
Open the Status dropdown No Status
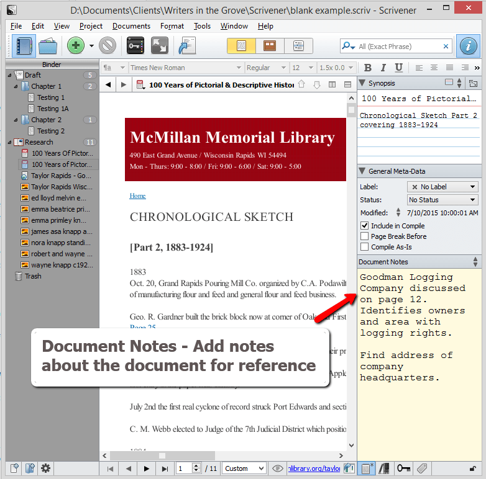point(442,200)
